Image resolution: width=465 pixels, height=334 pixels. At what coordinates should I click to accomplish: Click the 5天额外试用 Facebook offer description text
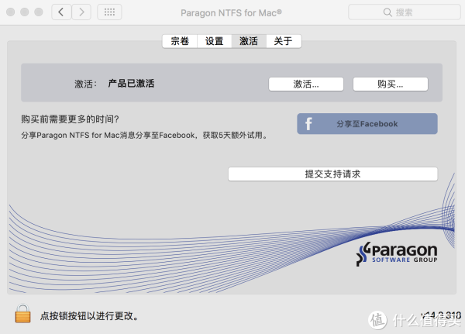(x=144, y=136)
